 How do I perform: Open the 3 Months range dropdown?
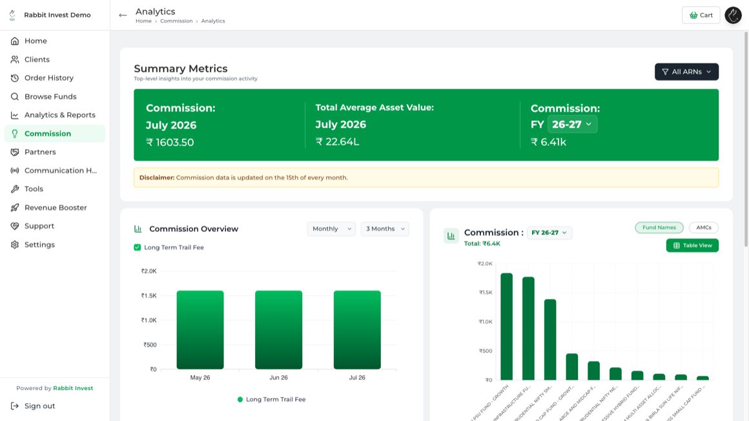coord(385,229)
